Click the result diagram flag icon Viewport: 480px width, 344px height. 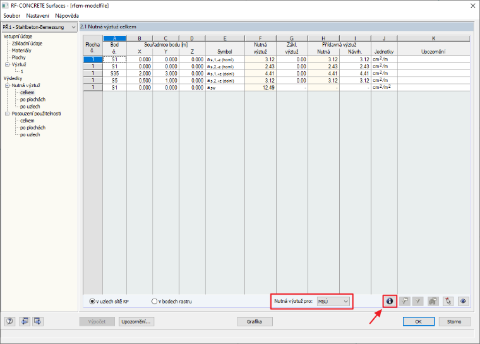(433, 301)
